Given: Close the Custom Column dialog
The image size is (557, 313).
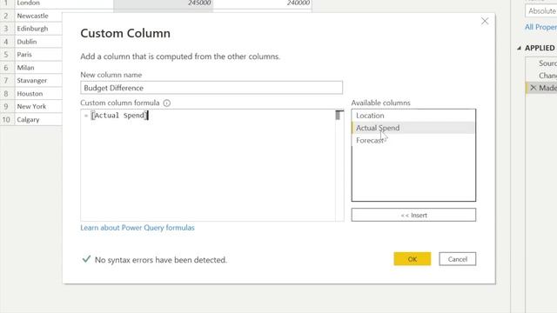Looking at the screenshot, I should coord(485,21).
